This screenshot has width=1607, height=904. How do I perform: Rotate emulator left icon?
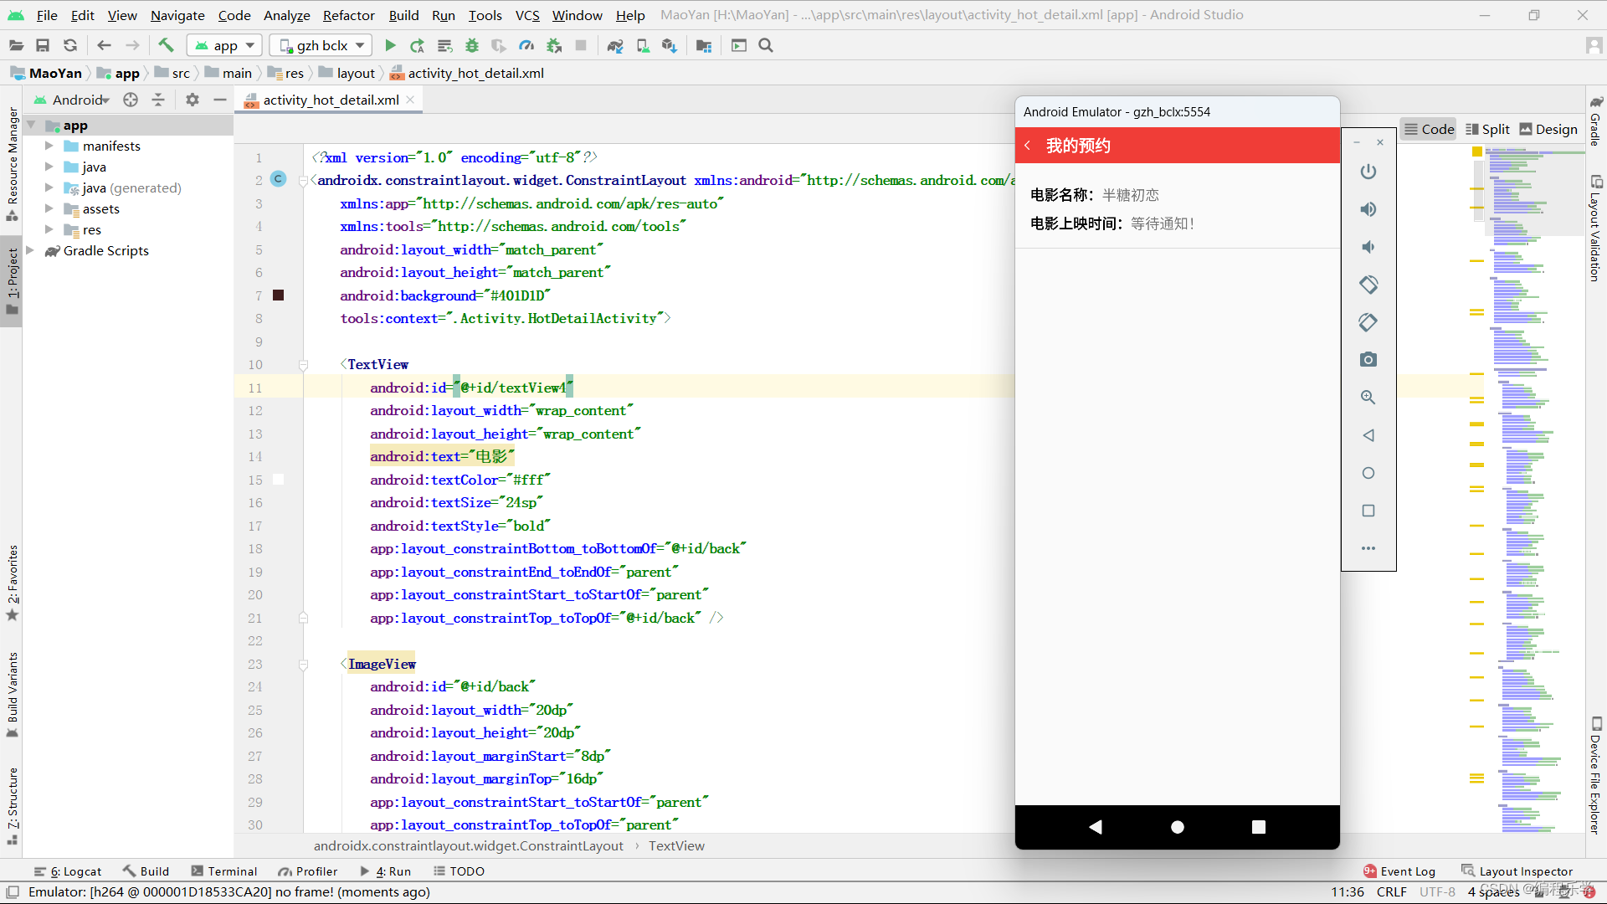click(1368, 285)
